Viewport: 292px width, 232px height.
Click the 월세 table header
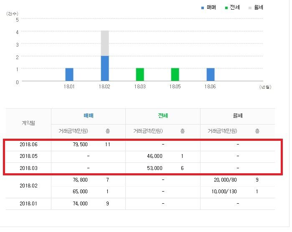click(x=238, y=116)
